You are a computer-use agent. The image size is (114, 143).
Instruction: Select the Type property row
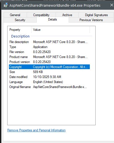pyautogui.click(x=49, y=47)
